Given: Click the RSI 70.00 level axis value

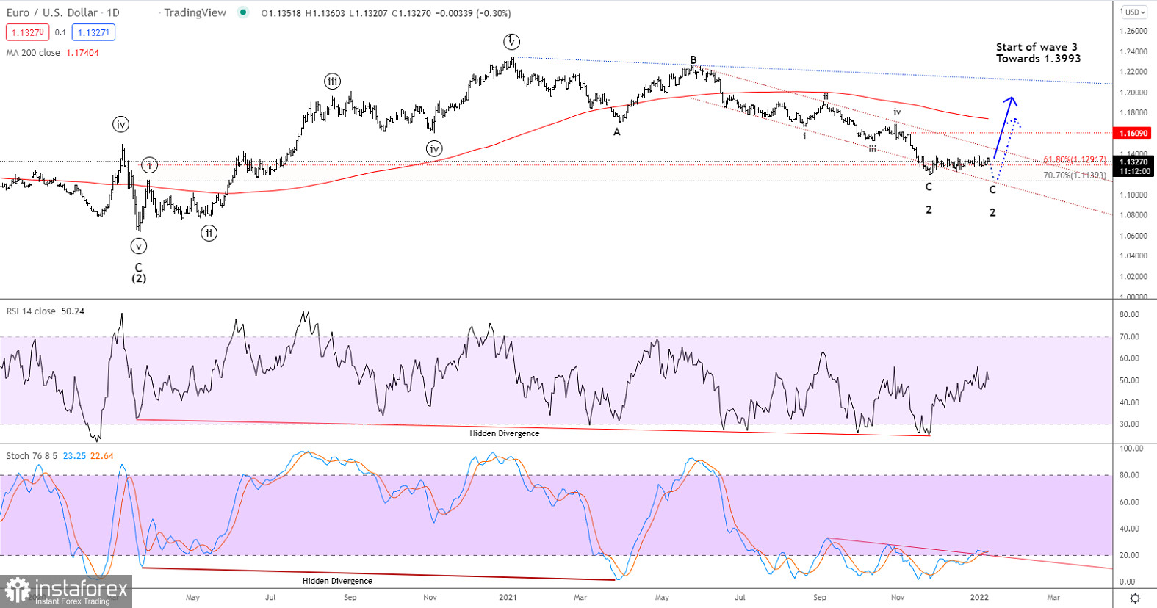Looking at the screenshot, I should pyautogui.click(x=1129, y=337).
